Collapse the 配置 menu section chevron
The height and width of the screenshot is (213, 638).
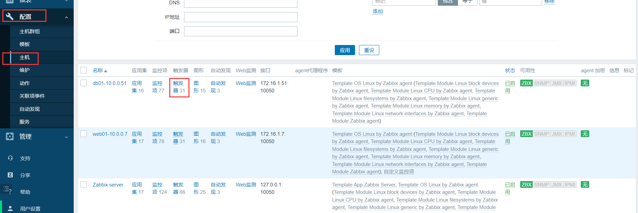(66, 17)
